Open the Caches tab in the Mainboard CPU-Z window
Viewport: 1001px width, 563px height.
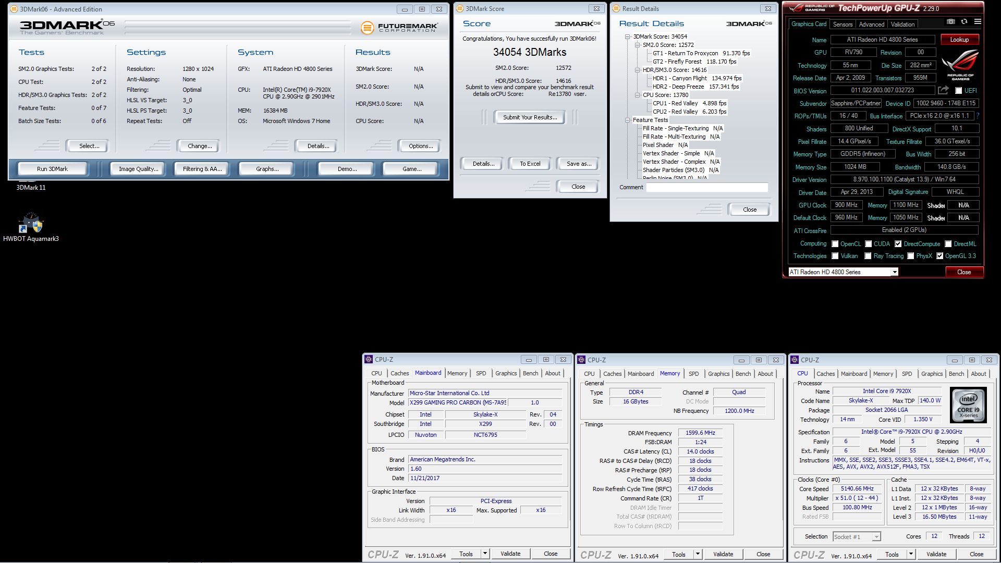coord(400,373)
